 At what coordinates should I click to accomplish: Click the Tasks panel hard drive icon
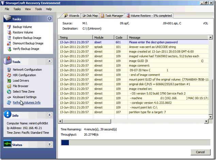point(7,18)
